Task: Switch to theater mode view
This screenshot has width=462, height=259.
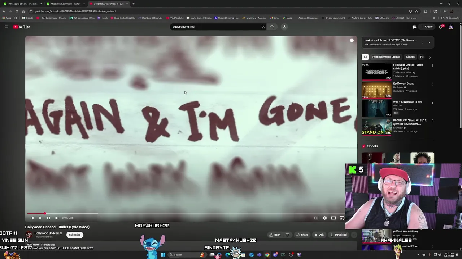Action: [334, 218]
